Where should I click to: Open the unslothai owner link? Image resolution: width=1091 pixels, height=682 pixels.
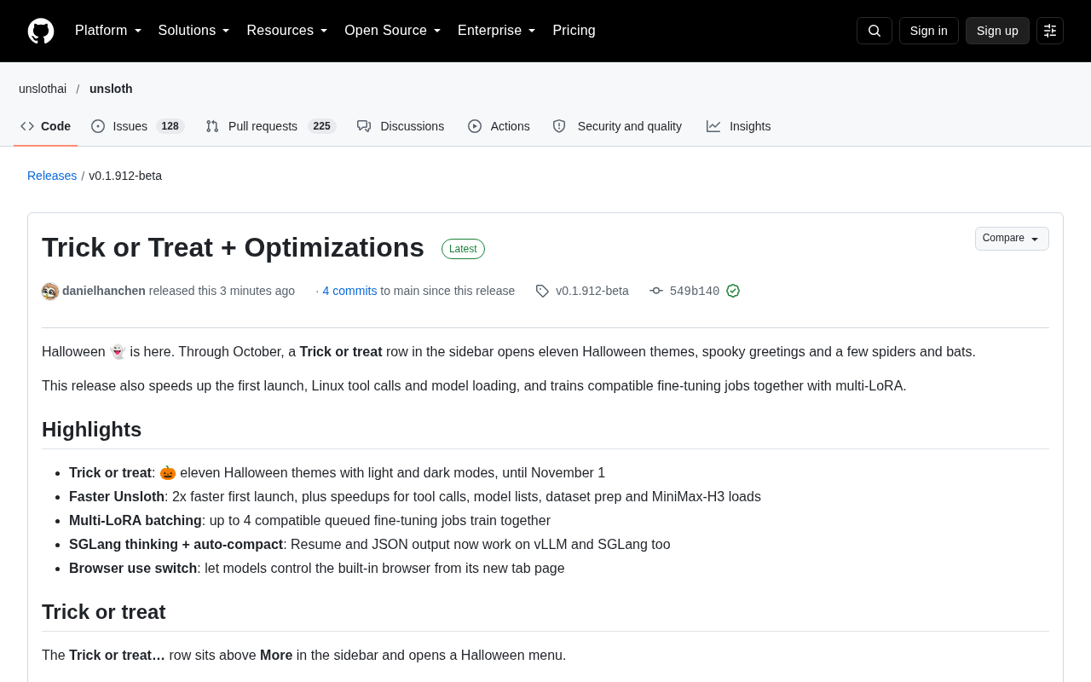(43, 89)
